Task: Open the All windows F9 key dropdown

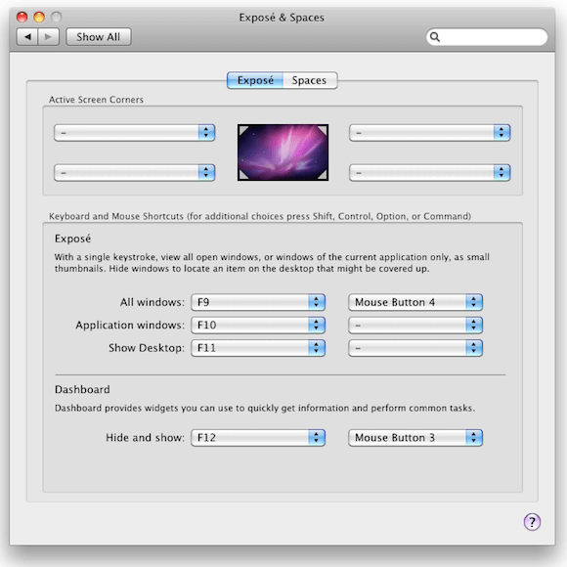Action: 258,302
